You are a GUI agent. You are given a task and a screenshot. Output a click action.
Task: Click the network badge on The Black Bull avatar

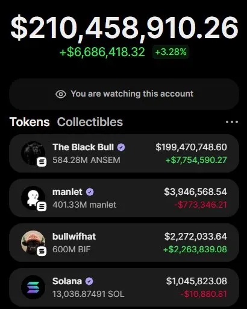pos(42,162)
